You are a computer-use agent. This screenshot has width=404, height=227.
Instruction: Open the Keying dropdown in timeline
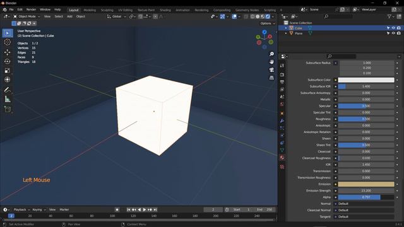click(39, 209)
